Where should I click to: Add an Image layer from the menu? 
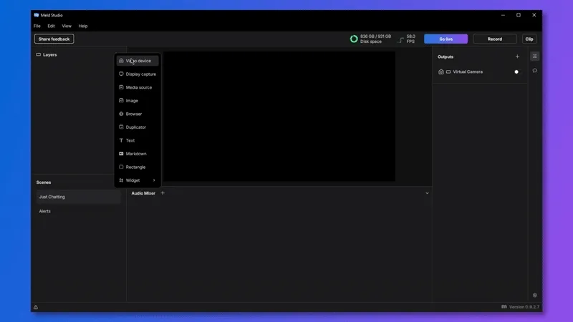tap(138, 100)
